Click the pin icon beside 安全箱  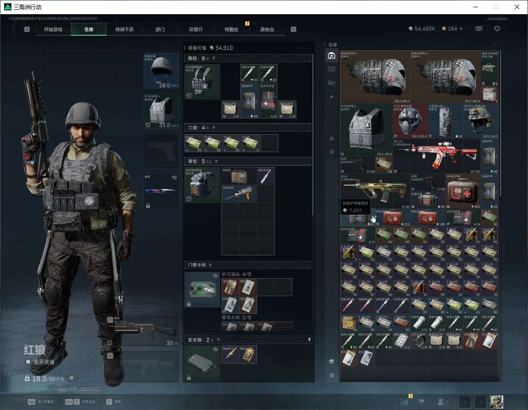[x=309, y=340]
